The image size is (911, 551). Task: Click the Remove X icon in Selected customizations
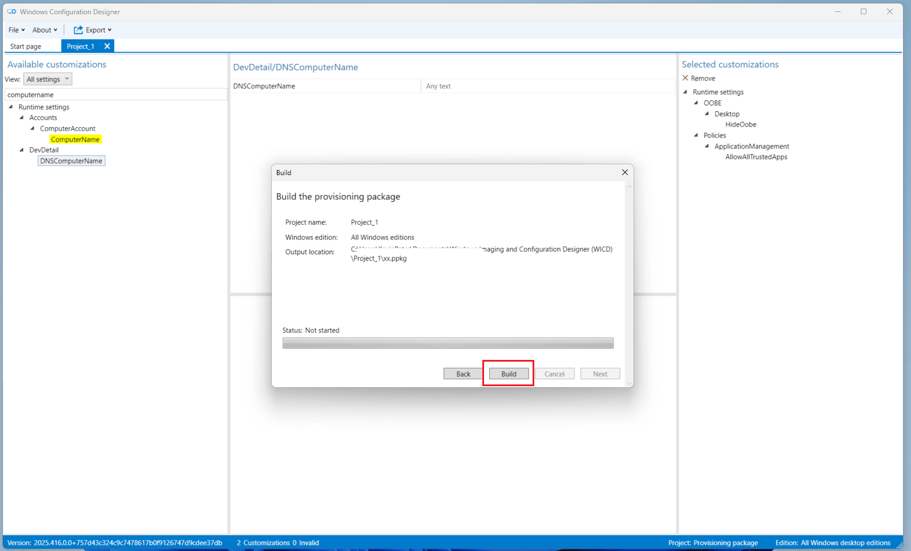click(686, 78)
